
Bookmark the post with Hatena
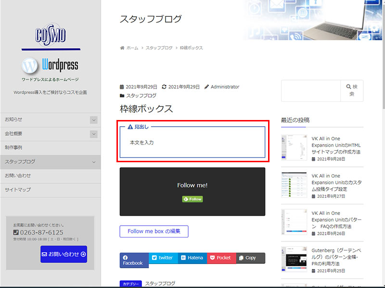(192, 258)
